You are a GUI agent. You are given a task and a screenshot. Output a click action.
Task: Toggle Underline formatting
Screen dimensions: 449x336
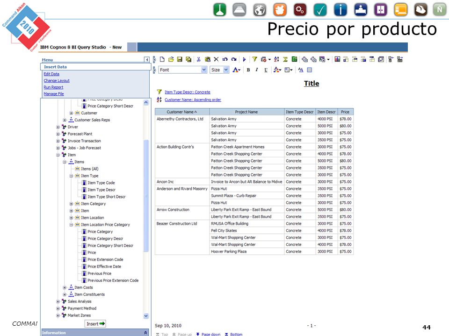tap(266, 70)
